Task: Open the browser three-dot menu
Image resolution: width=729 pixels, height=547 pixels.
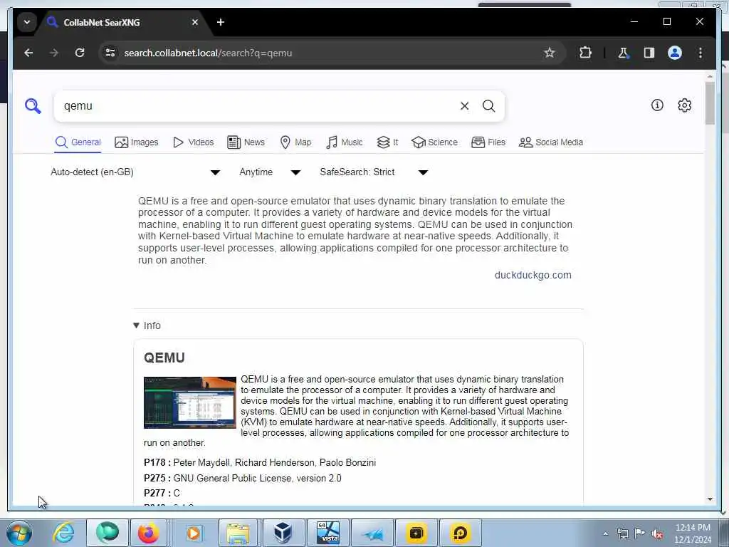Action: tap(701, 53)
